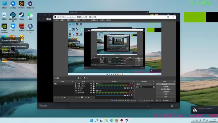This screenshot has height=123, width=218.
Task: Open Steam from the desktop shortcut
Action: 22,16
